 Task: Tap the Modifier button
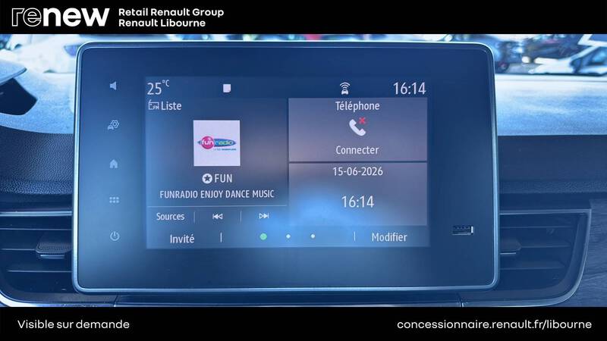(x=389, y=237)
